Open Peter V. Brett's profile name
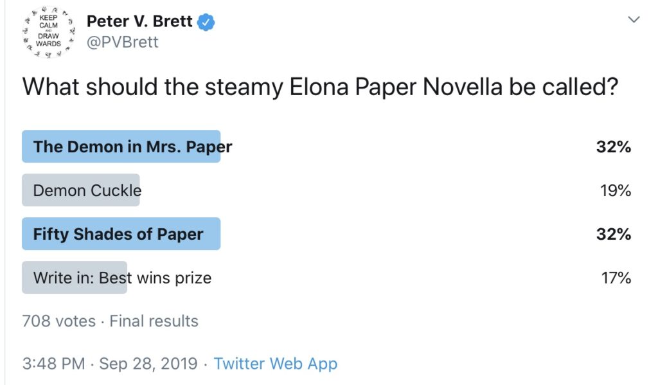The height and width of the screenshot is (385, 658). click(x=139, y=21)
